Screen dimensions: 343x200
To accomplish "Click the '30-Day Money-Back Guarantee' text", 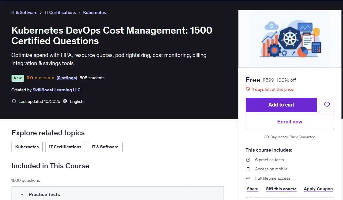I will pyautogui.click(x=290, y=137).
